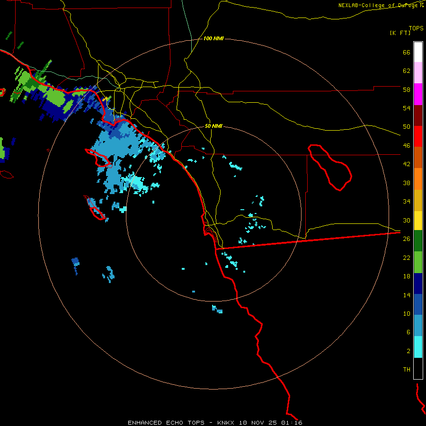Click the dark green 30 kft swatch

click(418, 241)
